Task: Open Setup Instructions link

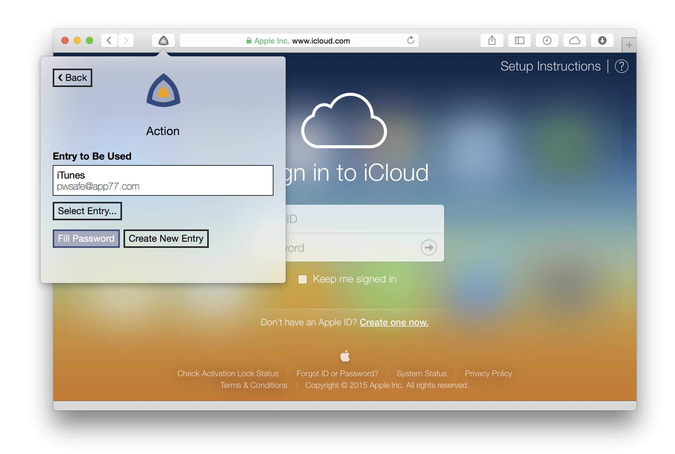Action: (551, 66)
